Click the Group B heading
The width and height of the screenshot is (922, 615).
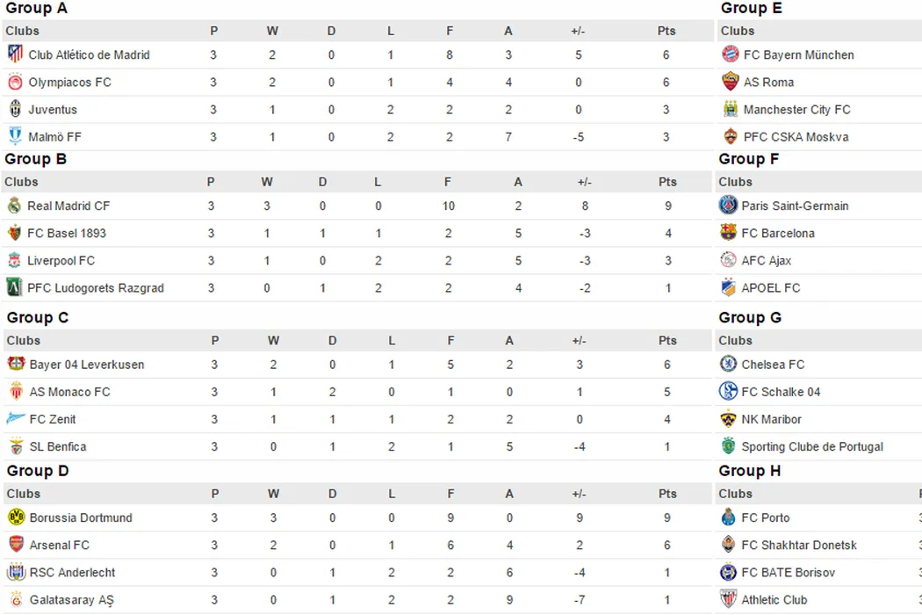36,159
